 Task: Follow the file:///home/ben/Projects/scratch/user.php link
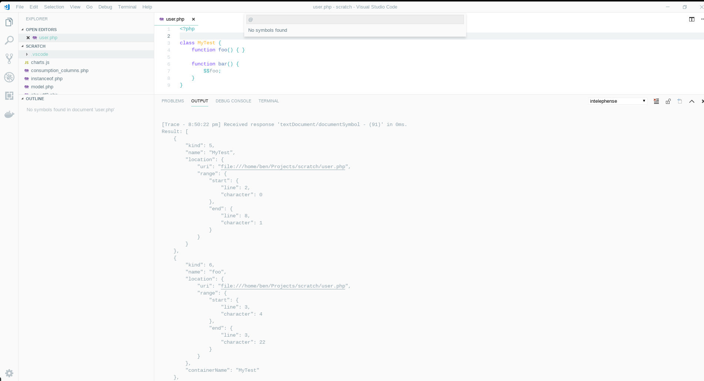coord(283,167)
